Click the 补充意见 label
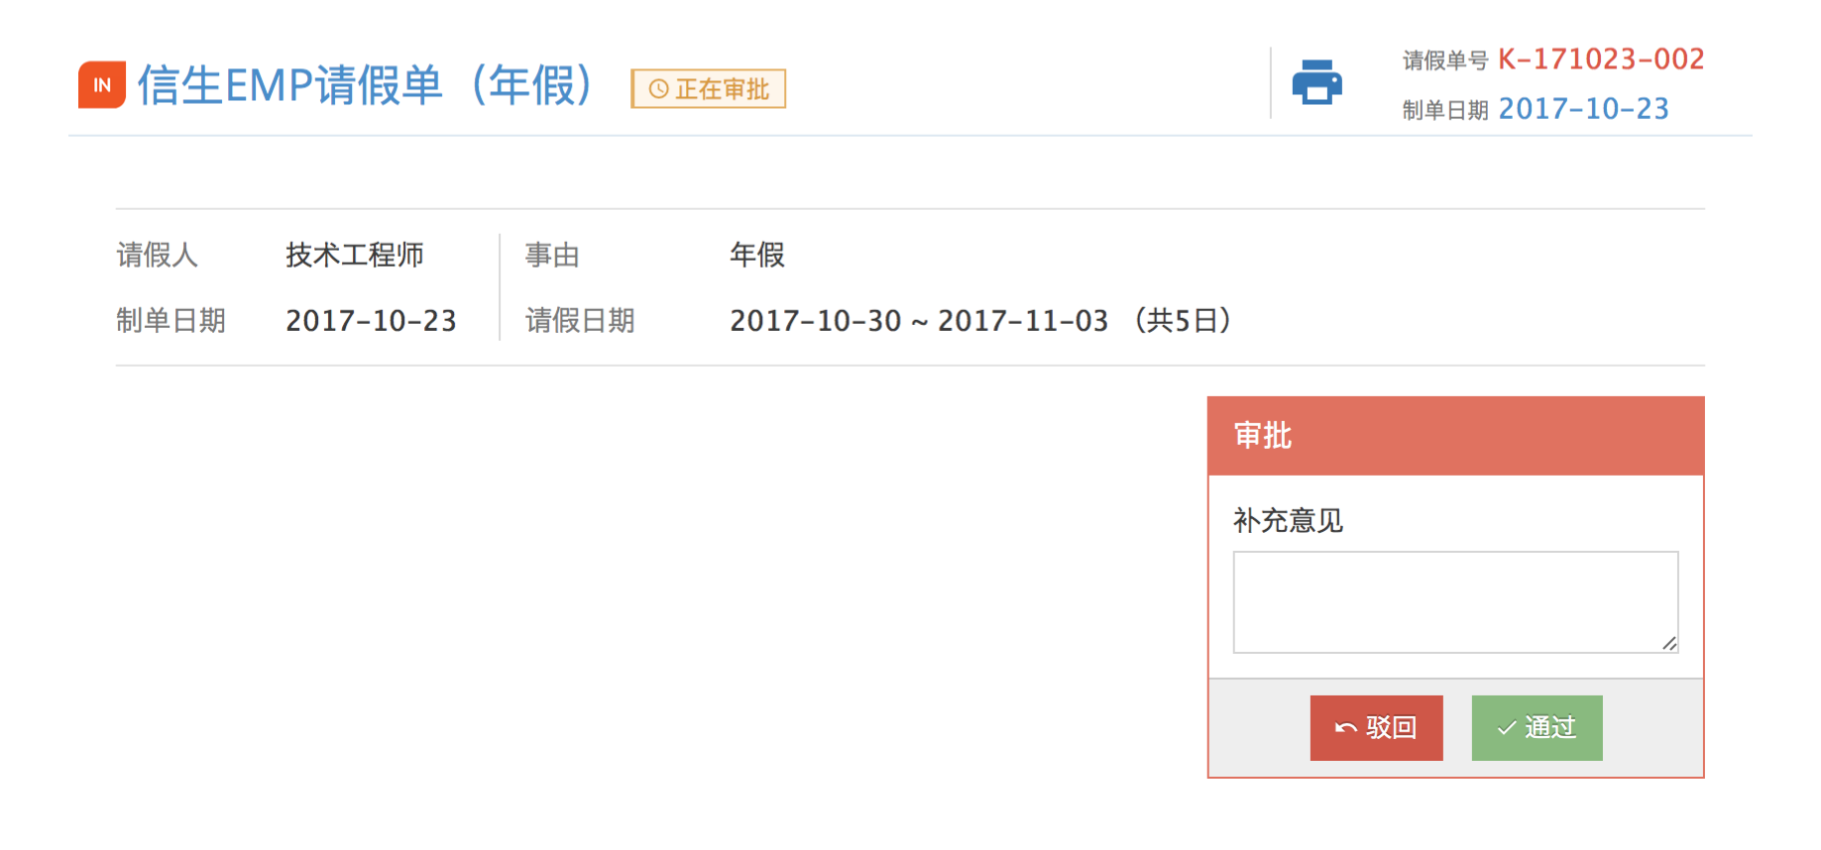 [x=1288, y=521]
